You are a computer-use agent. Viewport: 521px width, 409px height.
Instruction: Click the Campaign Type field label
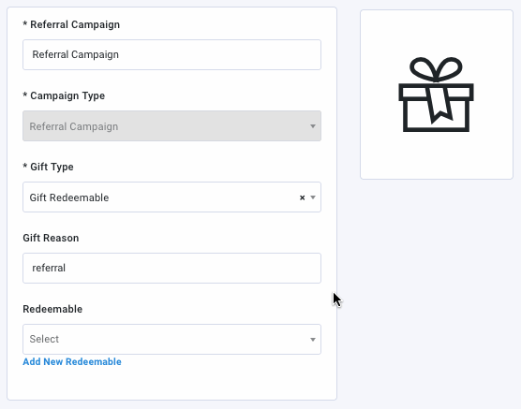coord(64,95)
